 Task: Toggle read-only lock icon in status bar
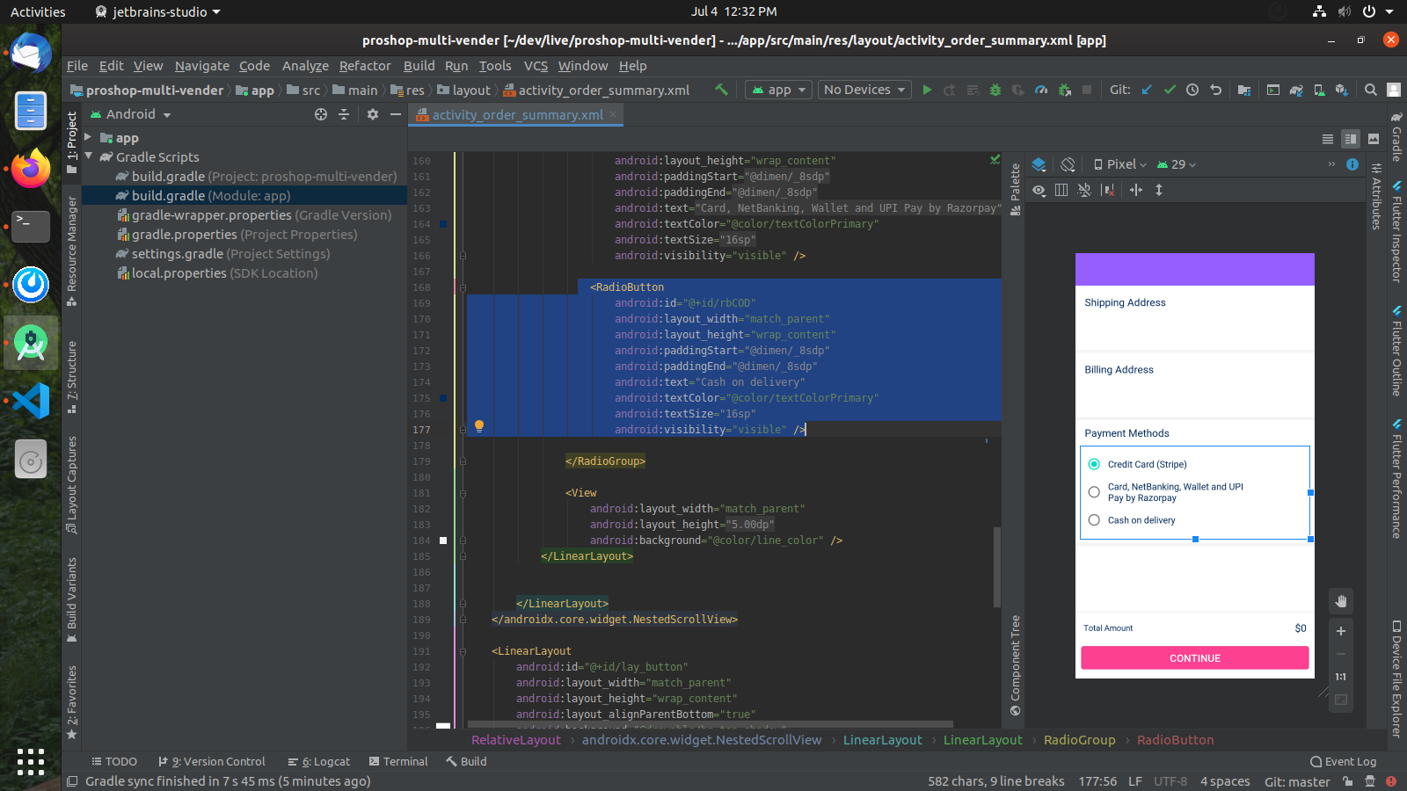[1347, 781]
